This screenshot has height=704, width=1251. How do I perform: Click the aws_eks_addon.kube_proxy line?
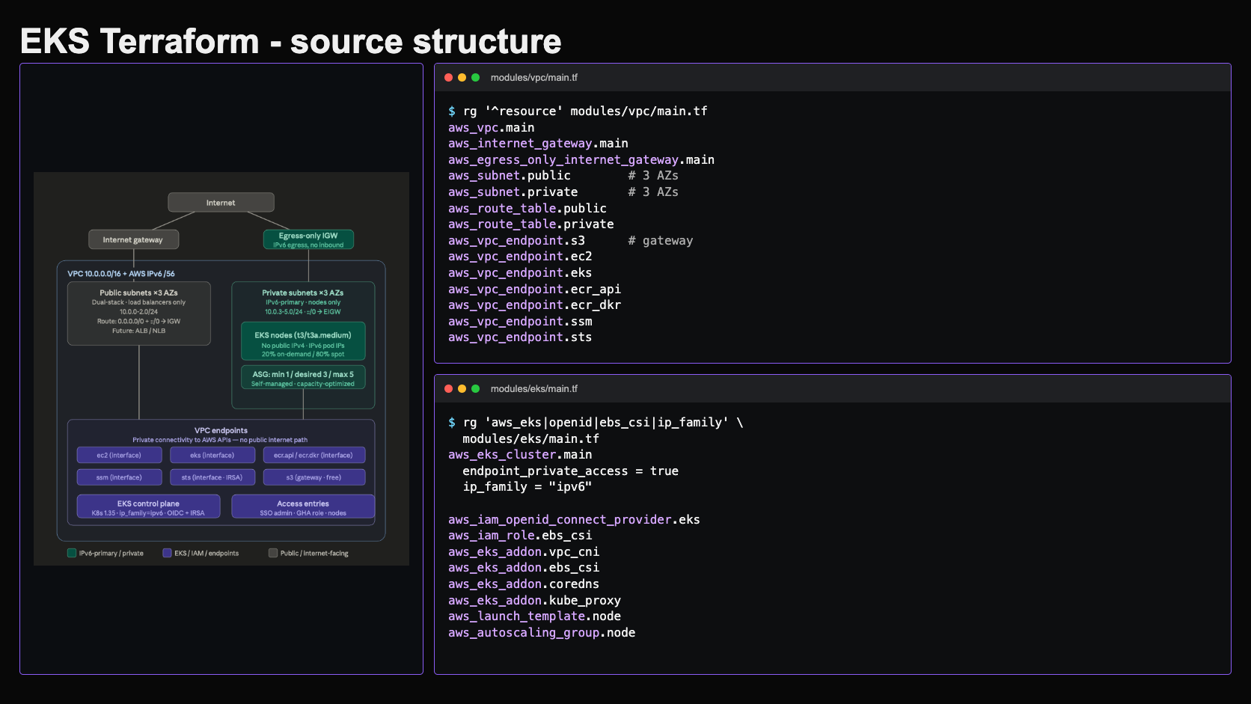point(535,600)
